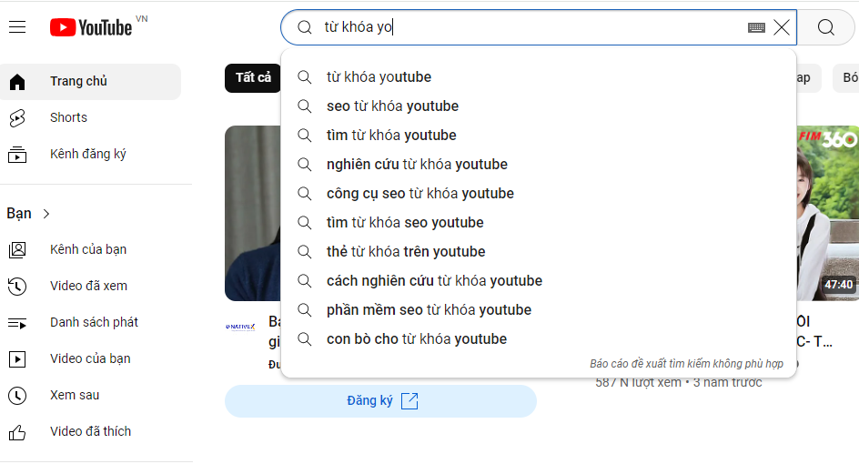Choose suggestion "con bò cho từ khóa youtube"
This screenshot has width=859, height=464.
(x=416, y=339)
